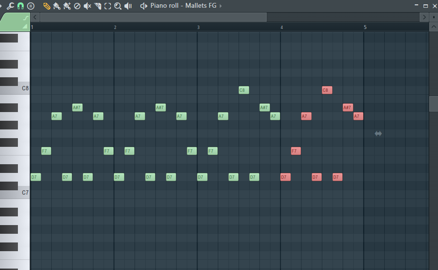Click the horizontal scrollbar left arrow
438x270 pixels.
35,17
